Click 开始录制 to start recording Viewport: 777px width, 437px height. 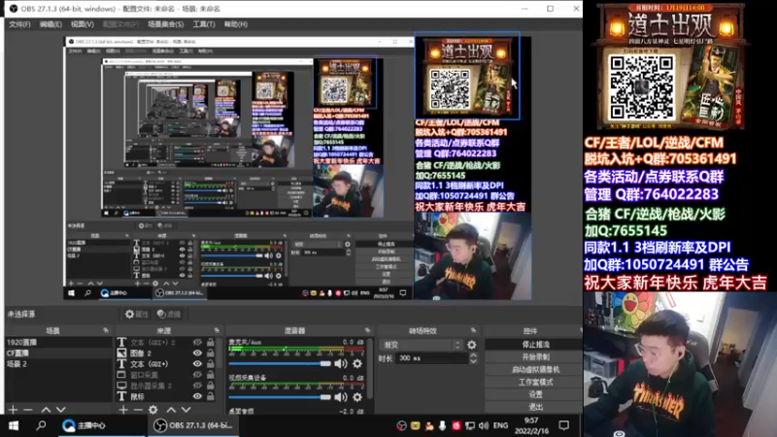(x=535, y=356)
